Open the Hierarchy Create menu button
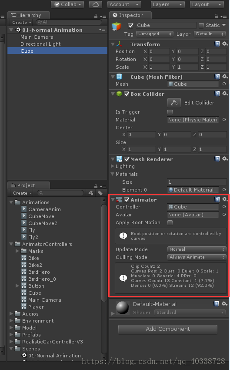The image size is (230, 370). click(x=22, y=22)
